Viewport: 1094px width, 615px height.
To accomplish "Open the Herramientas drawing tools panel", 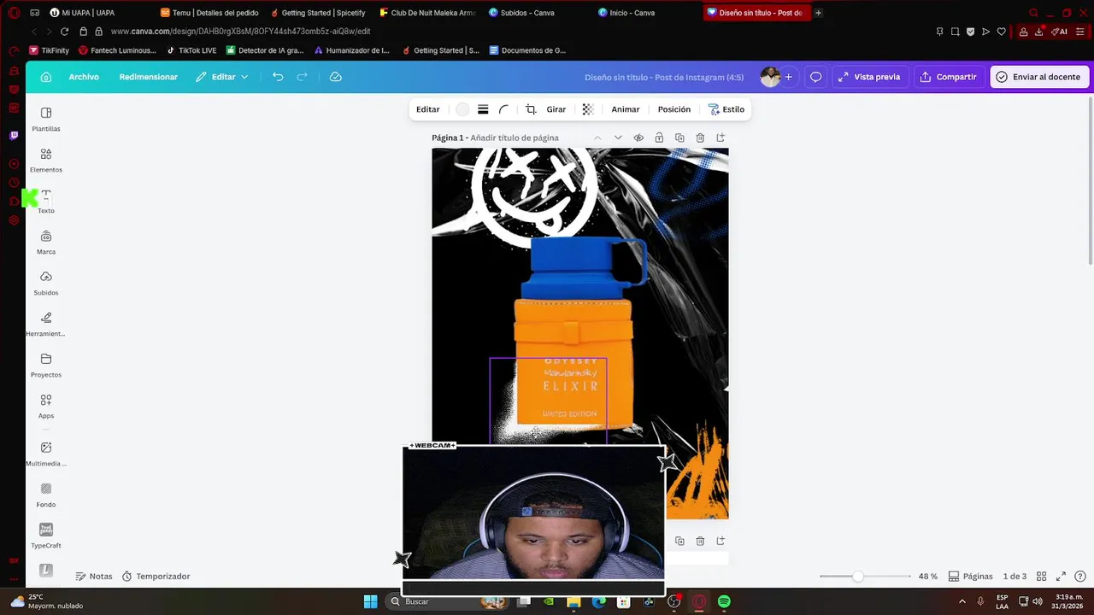I will tap(46, 324).
